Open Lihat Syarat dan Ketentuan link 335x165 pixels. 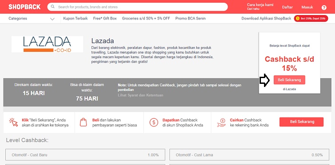(x=140, y=95)
